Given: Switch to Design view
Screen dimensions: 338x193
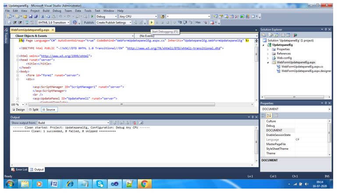Looking at the screenshot, I should pos(18,110).
